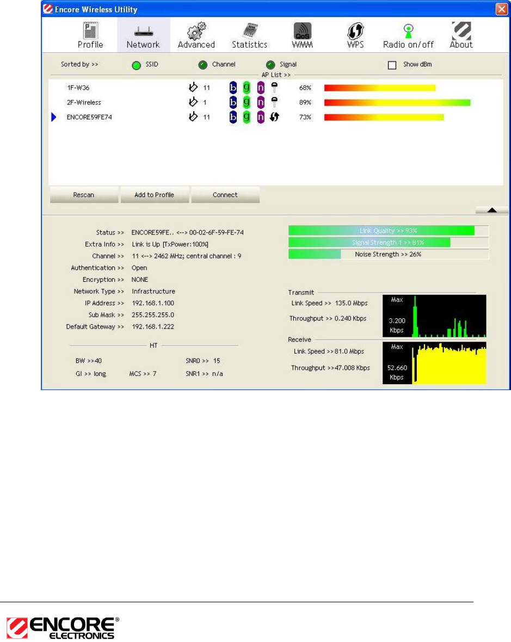Click the Receive Throughput 47.008 Kbps value
This screenshot has height=642, width=511.
click(352, 368)
